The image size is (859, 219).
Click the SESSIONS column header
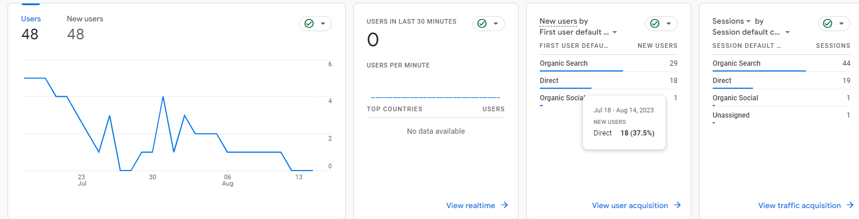833,46
